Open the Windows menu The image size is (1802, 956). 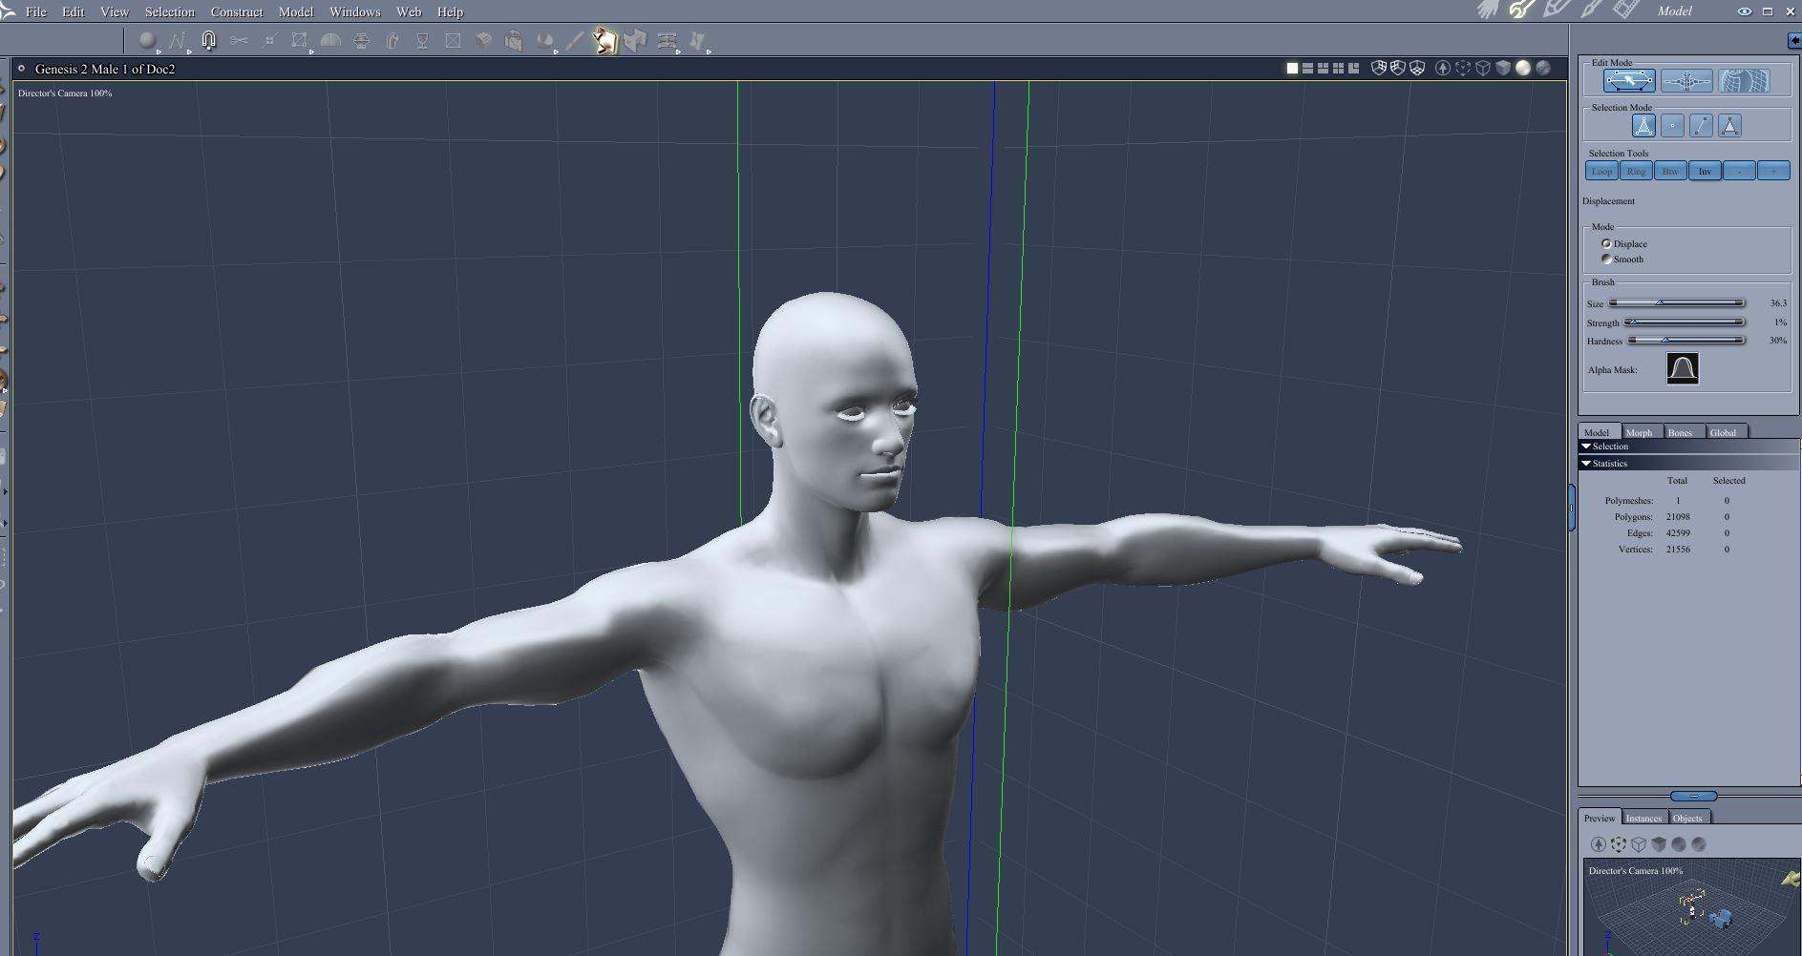tap(355, 11)
